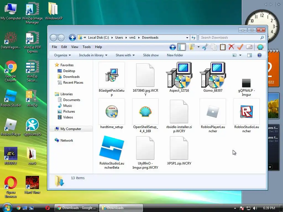Expand the Share with dropdown
283x212 pixels.
point(125,55)
